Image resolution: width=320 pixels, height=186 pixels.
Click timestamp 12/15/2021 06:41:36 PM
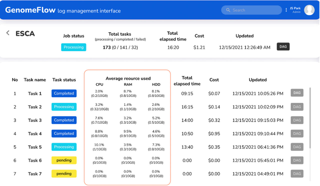click(x=258, y=147)
